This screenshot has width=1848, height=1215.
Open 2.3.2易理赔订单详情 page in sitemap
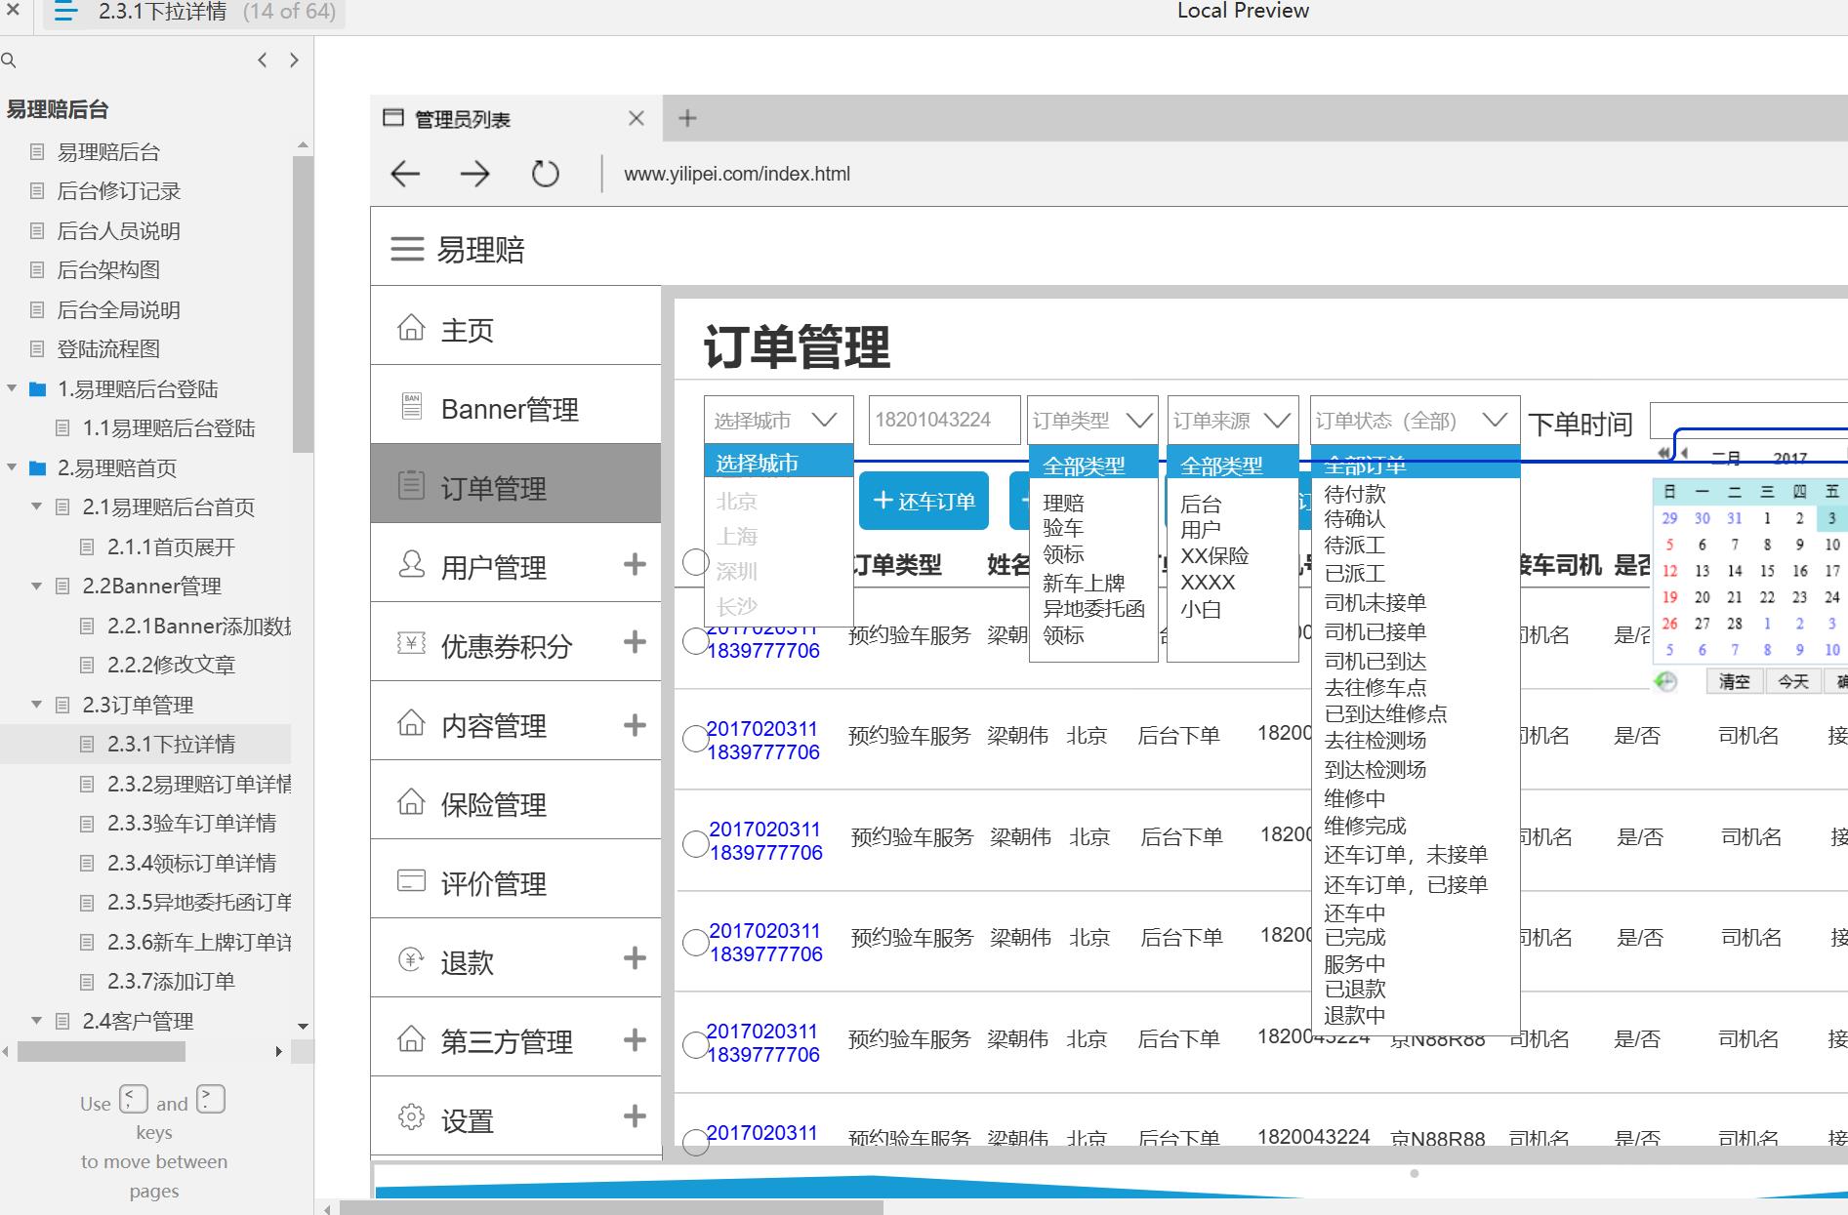[198, 784]
